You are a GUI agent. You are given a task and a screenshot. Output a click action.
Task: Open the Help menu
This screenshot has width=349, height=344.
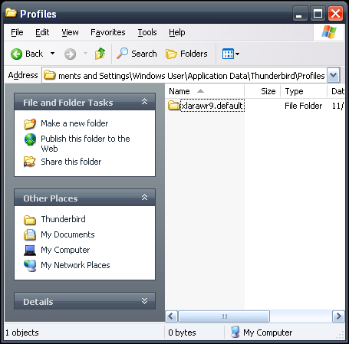177,32
